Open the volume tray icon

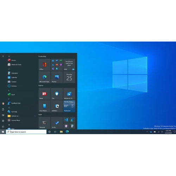162,132
